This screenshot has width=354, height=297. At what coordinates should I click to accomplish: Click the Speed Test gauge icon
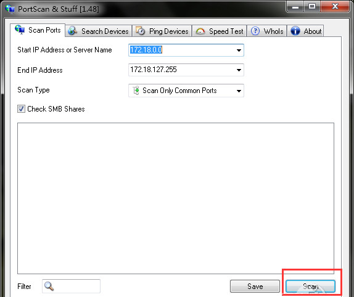[x=200, y=31]
